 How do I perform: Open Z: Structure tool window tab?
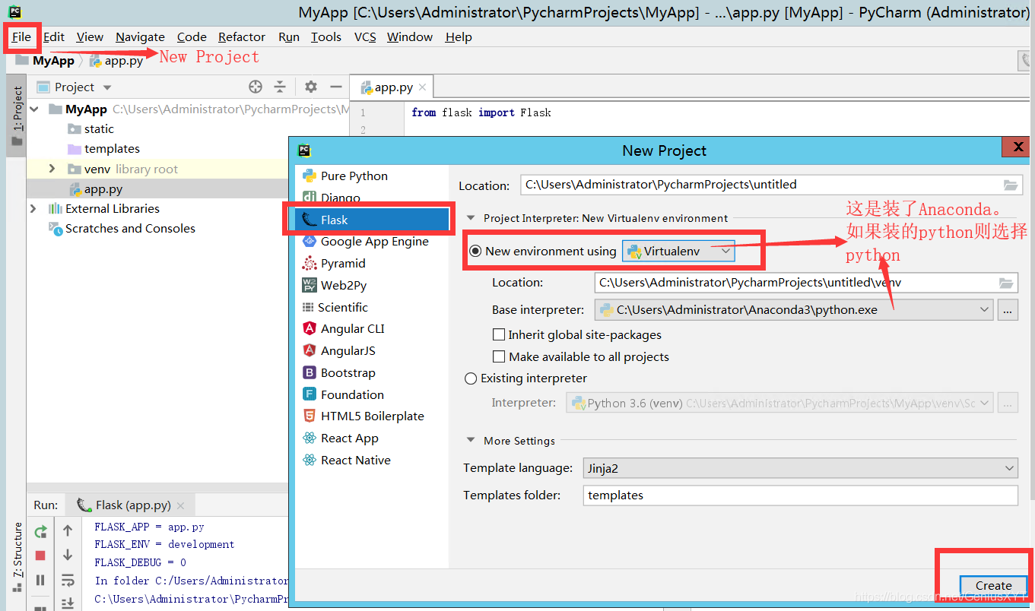[x=17, y=556]
